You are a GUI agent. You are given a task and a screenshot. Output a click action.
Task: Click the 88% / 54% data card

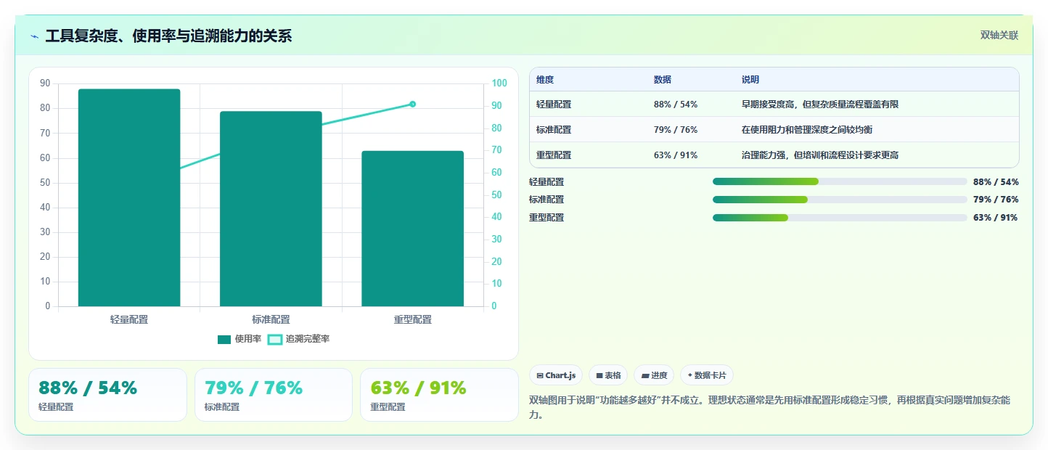coord(107,395)
